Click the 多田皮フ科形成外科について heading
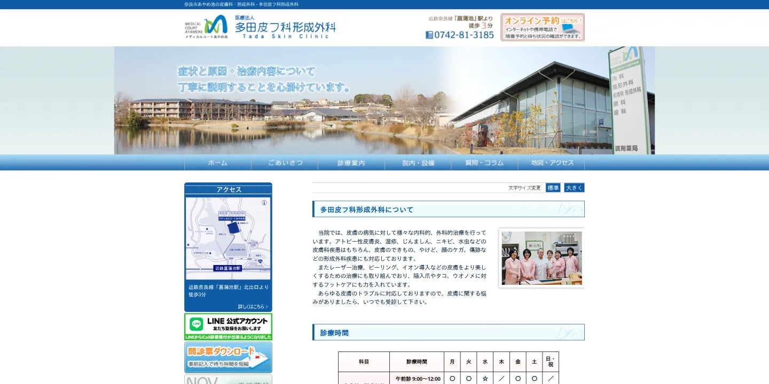769x384 pixels. [x=449, y=209]
